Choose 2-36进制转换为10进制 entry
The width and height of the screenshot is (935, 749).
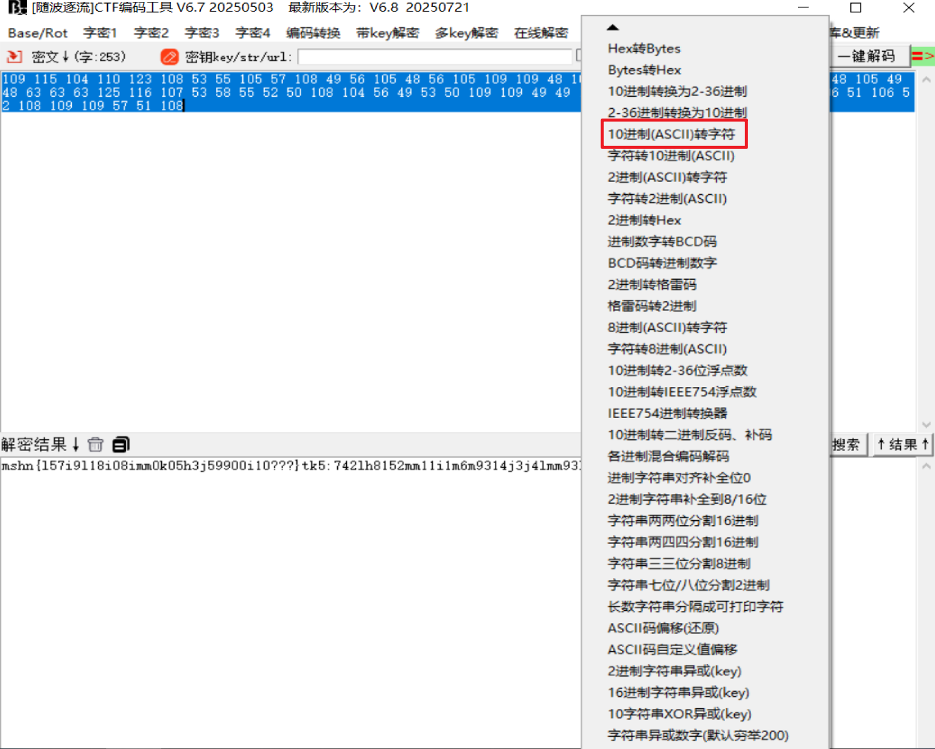click(x=678, y=113)
